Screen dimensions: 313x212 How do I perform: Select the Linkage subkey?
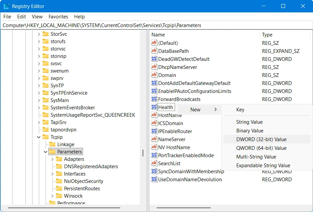[66, 144]
